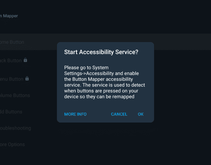The width and height of the screenshot is (211, 165).
Task: Confirm the dialog with OK
Action: (141, 114)
